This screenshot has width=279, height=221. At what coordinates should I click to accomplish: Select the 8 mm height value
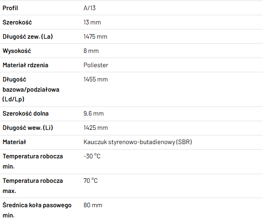pos(91,51)
